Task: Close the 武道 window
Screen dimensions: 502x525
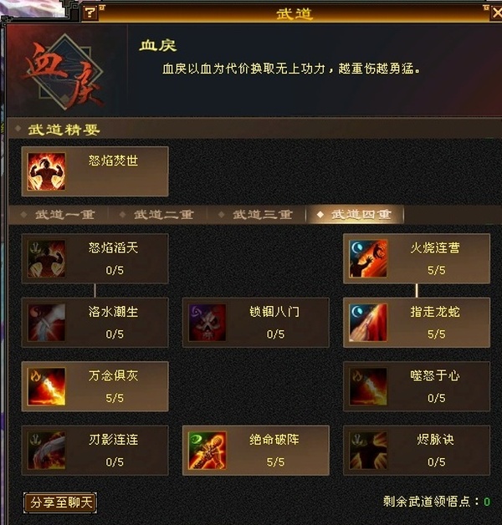Action: pyautogui.click(x=497, y=13)
